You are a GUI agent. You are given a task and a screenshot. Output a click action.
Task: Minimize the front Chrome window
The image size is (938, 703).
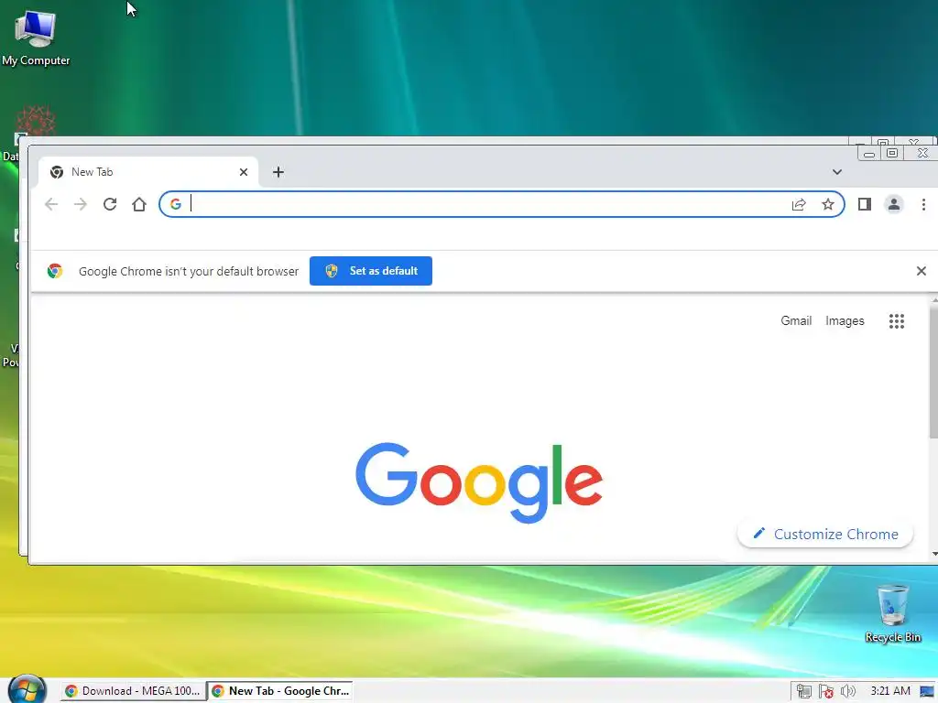[x=869, y=154]
